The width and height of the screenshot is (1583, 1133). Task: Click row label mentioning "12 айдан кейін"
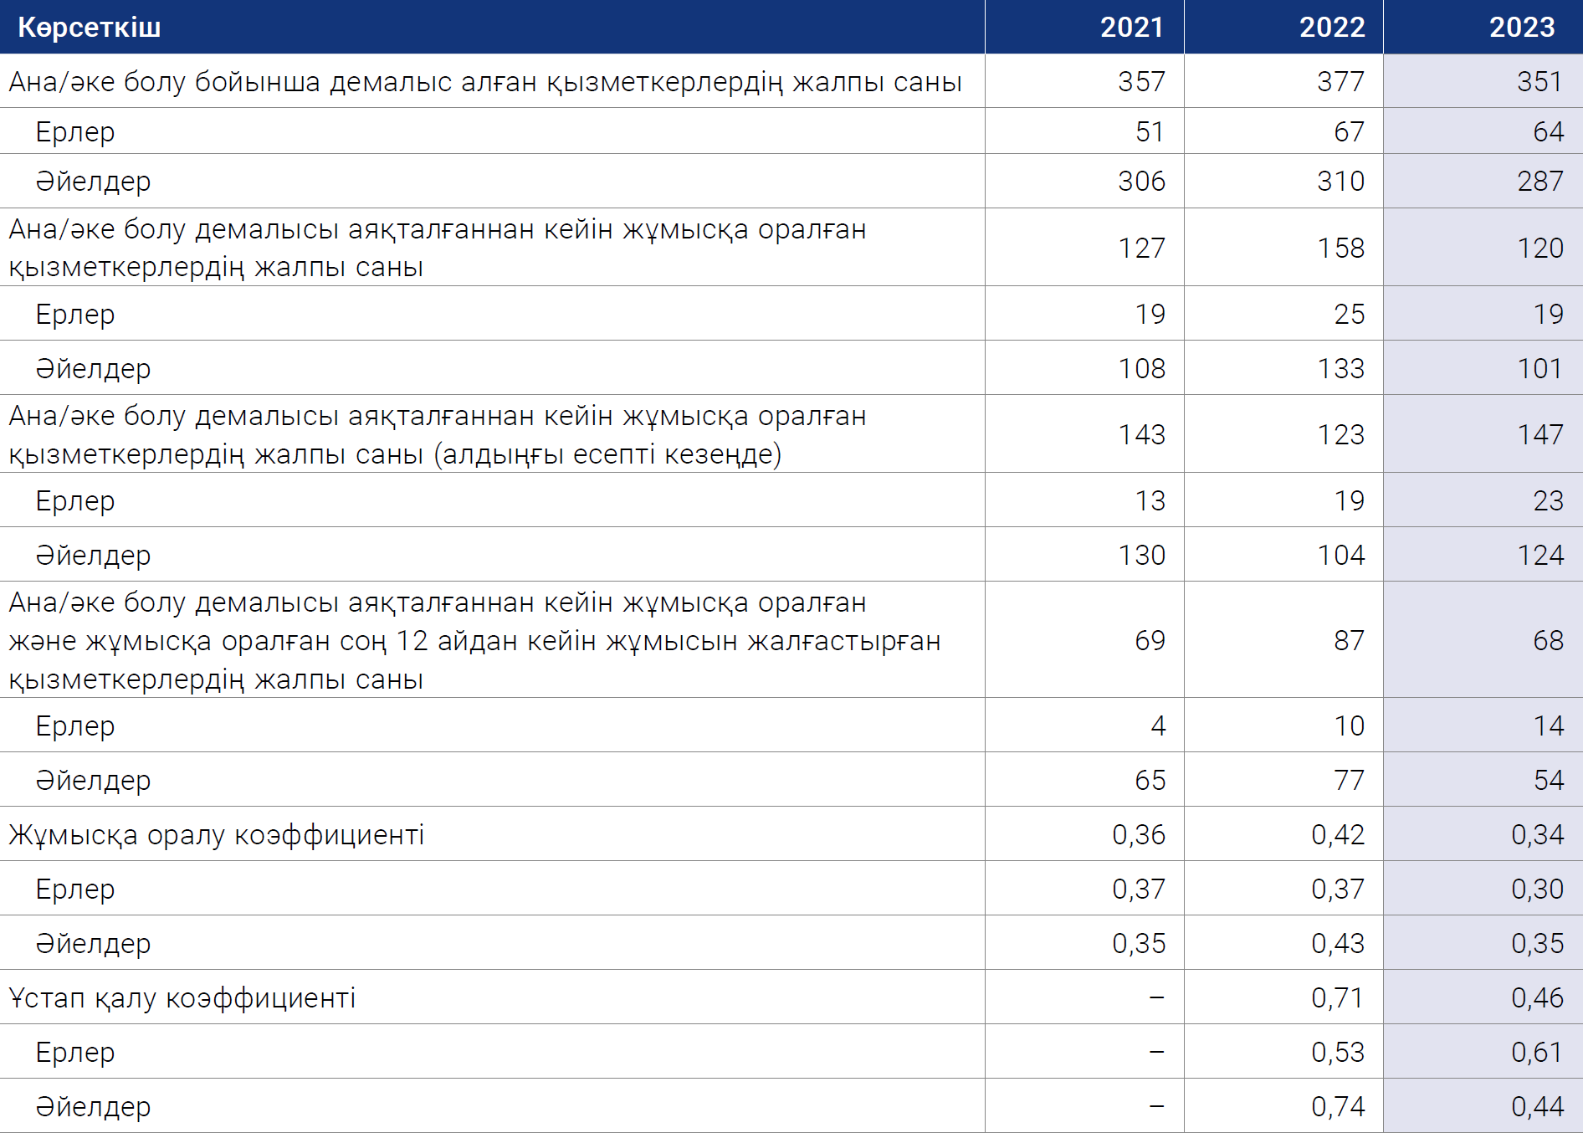(x=474, y=641)
